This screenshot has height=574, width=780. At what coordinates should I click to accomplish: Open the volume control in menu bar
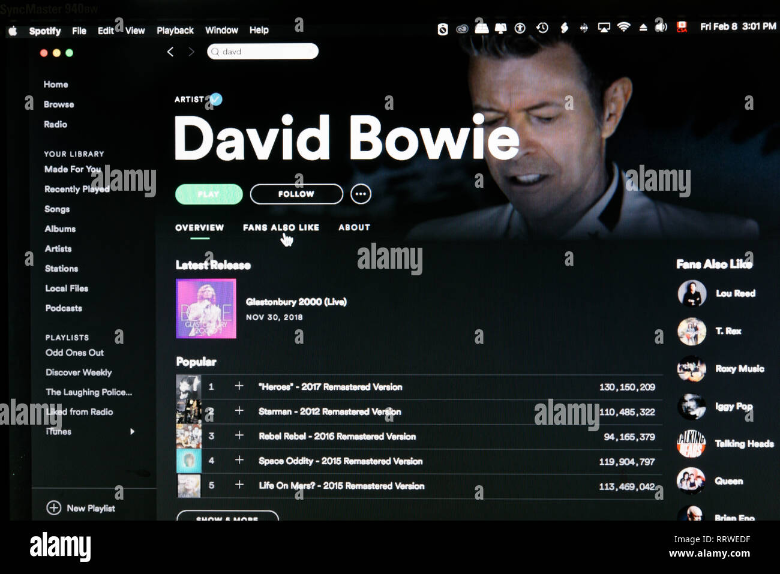(x=661, y=27)
